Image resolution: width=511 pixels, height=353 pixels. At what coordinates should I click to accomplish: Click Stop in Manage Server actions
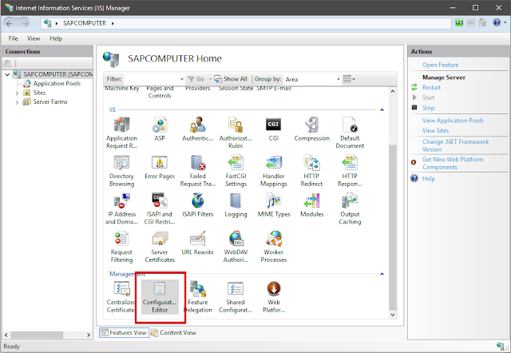pyautogui.click(x=428, y=108)
